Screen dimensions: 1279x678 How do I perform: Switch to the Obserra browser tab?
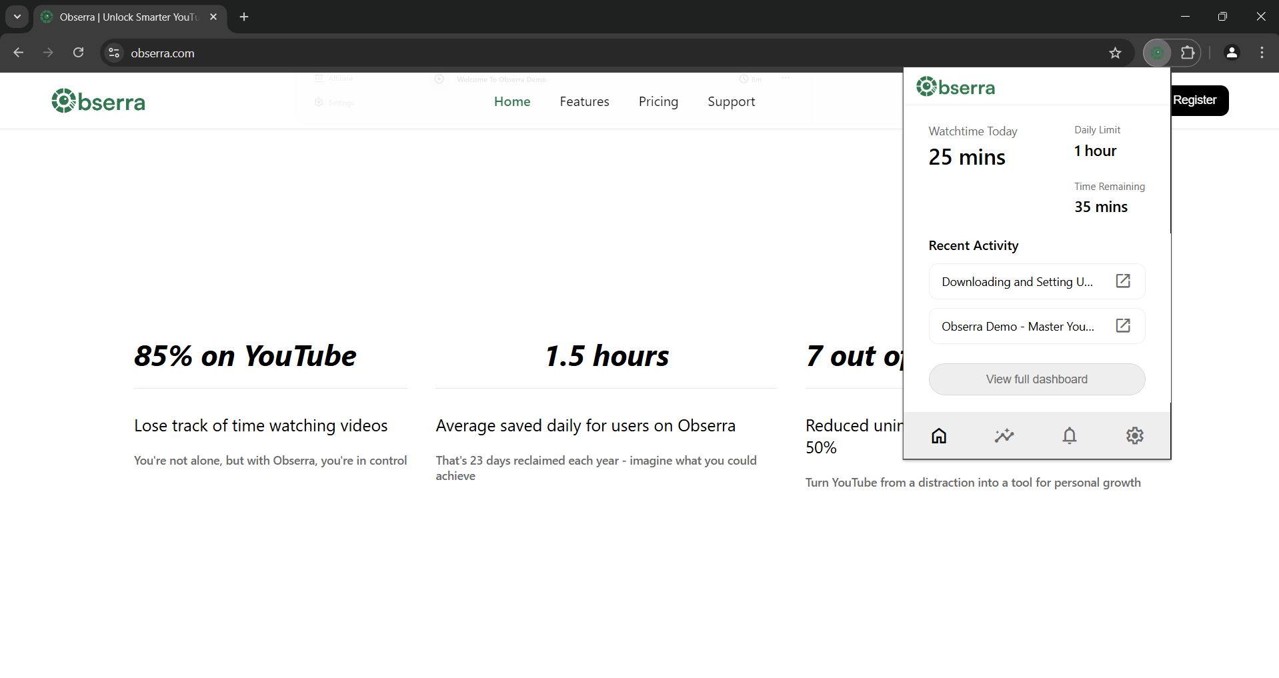point(120,17)
